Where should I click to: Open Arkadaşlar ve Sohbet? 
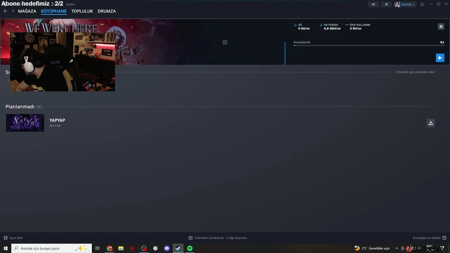[430, 238]
